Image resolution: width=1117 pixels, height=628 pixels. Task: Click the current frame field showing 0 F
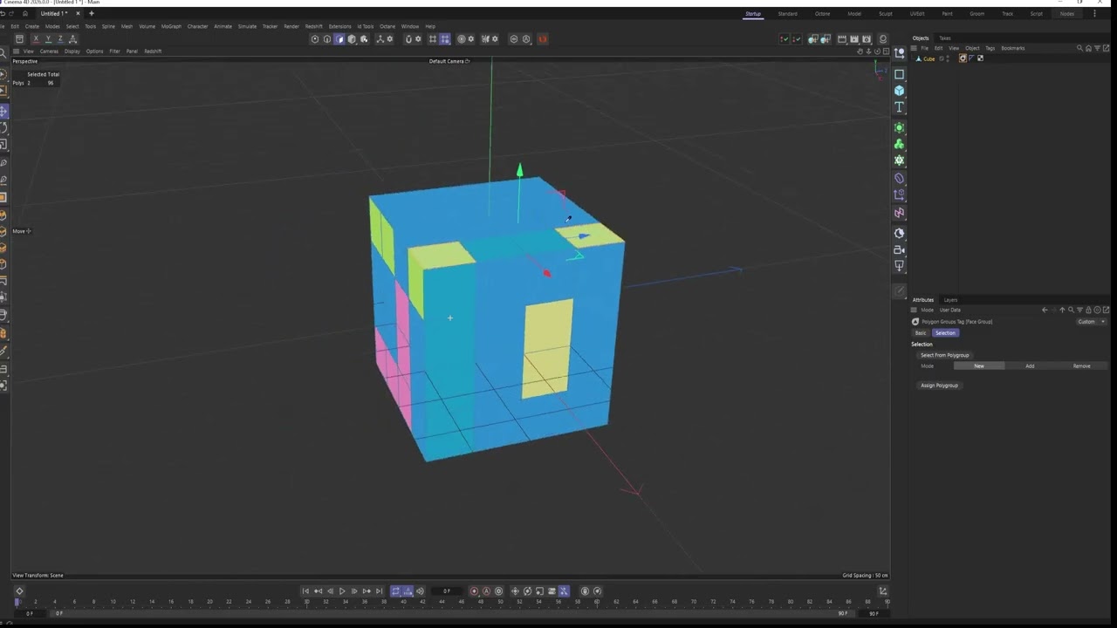[x=447, y=591]
